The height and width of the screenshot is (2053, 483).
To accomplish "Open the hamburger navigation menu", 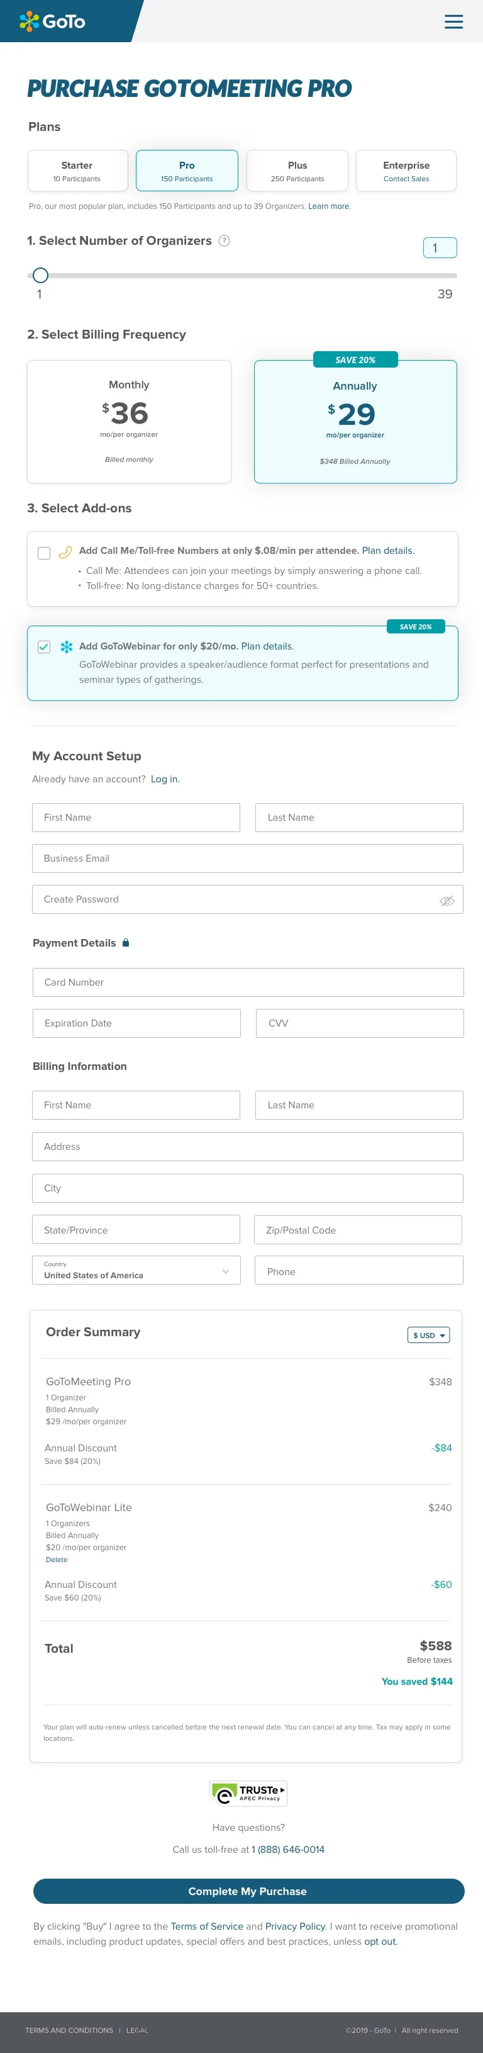I will 453,21.
